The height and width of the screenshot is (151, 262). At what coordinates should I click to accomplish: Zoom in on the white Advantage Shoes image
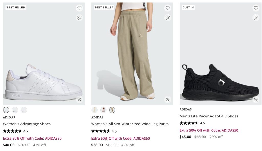(79, 99)
